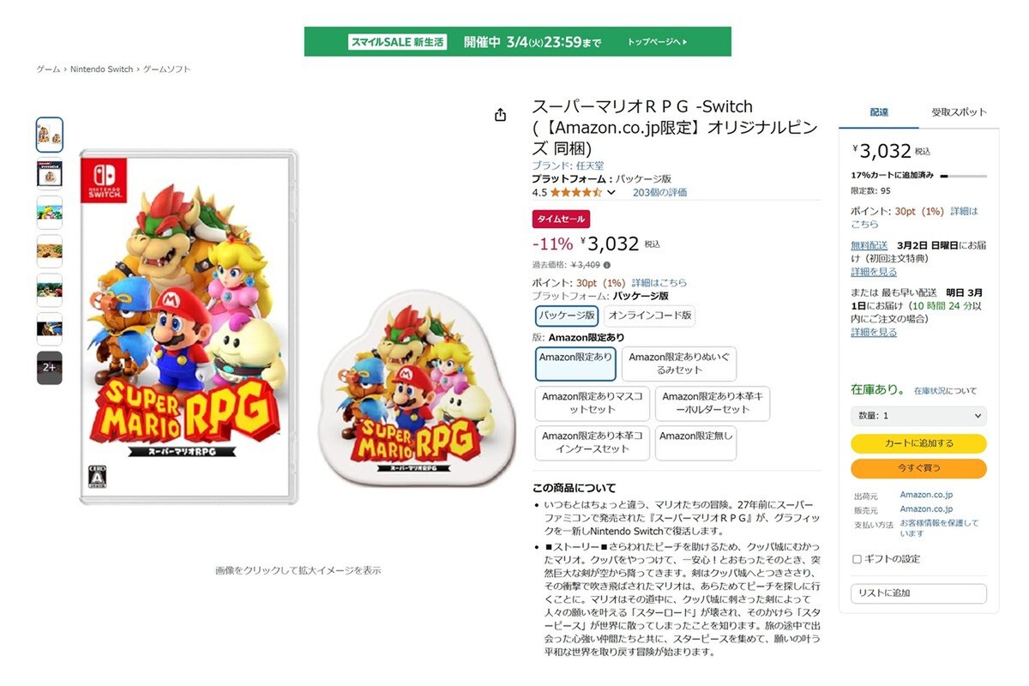Image resolution: width=1029 pixels, height=686 pixels.
Task: Open the 数量 quantity dropdown
Action: click(918, 416)
